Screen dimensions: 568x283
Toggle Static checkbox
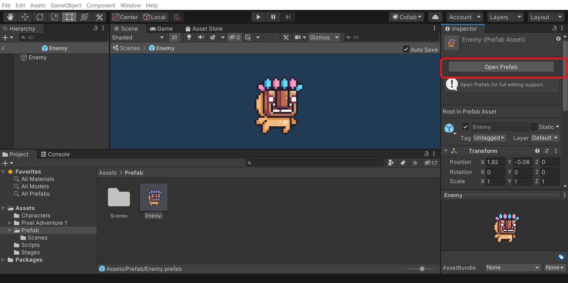point(534,127)
